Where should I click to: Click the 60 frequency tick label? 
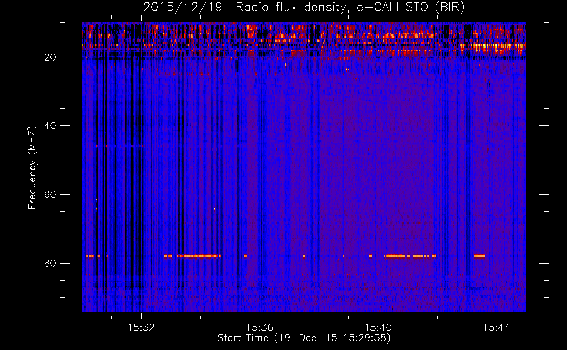click(x=50, y=195)
